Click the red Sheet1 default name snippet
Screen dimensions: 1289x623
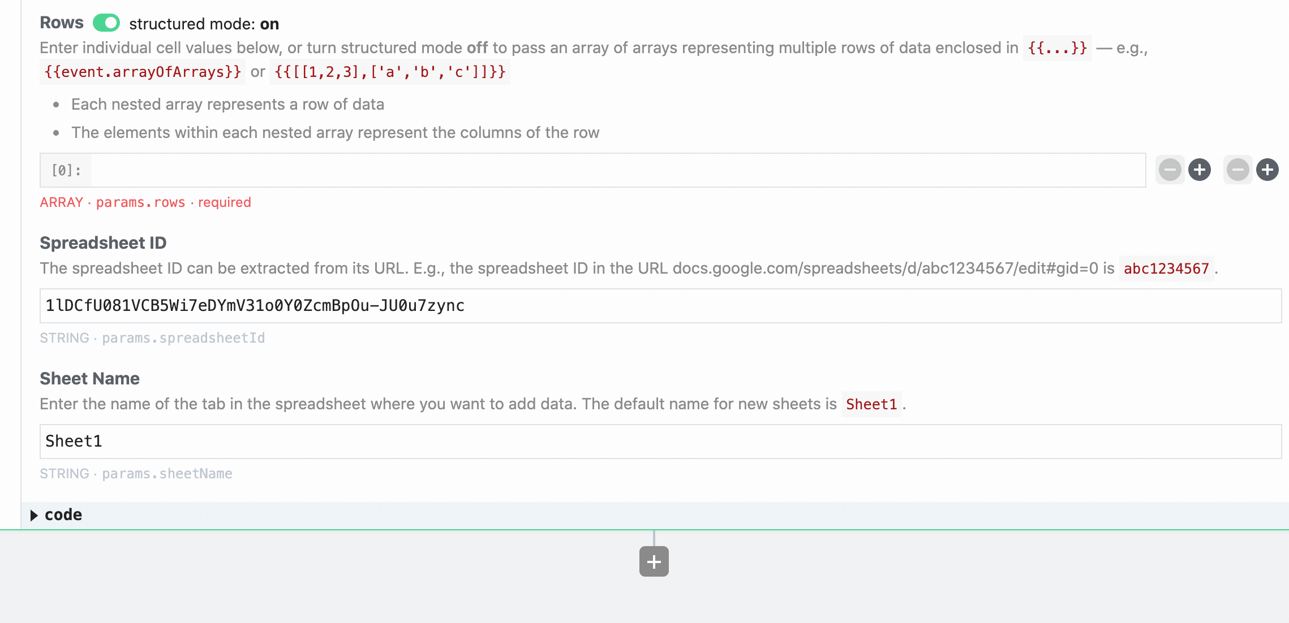click(871, 404)
